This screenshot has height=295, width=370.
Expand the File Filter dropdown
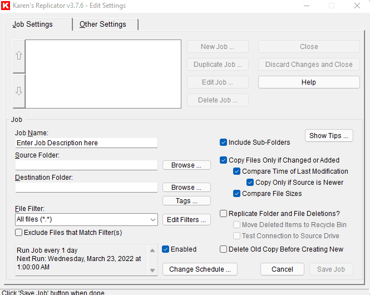pyautogui.click(x=152, y=220)
